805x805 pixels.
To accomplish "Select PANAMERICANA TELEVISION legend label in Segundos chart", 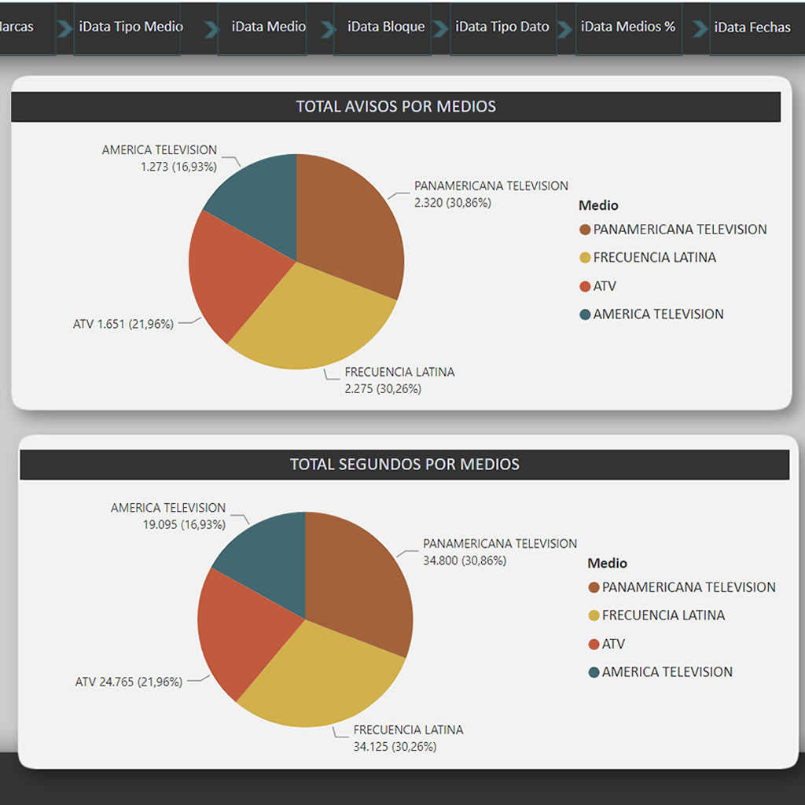I will click(x=689, y=587).
